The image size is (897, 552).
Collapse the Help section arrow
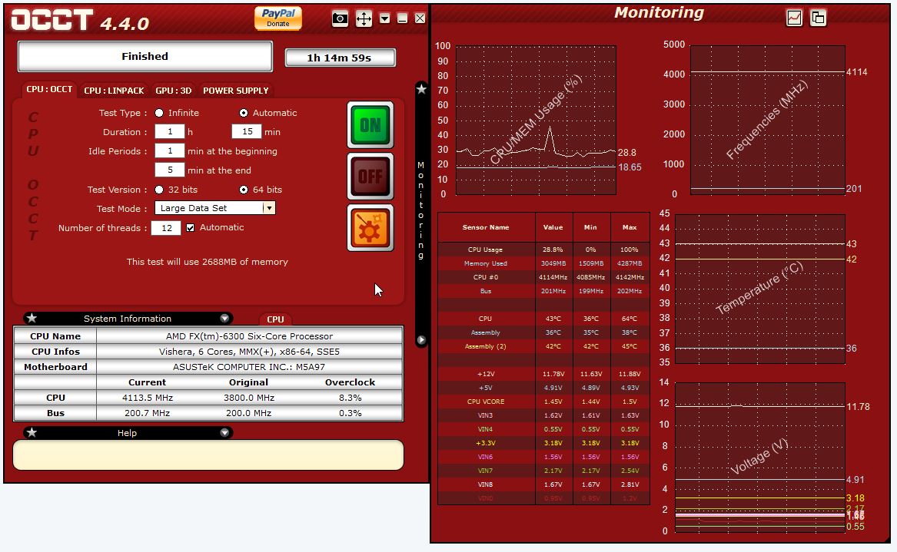coord(224,432)
